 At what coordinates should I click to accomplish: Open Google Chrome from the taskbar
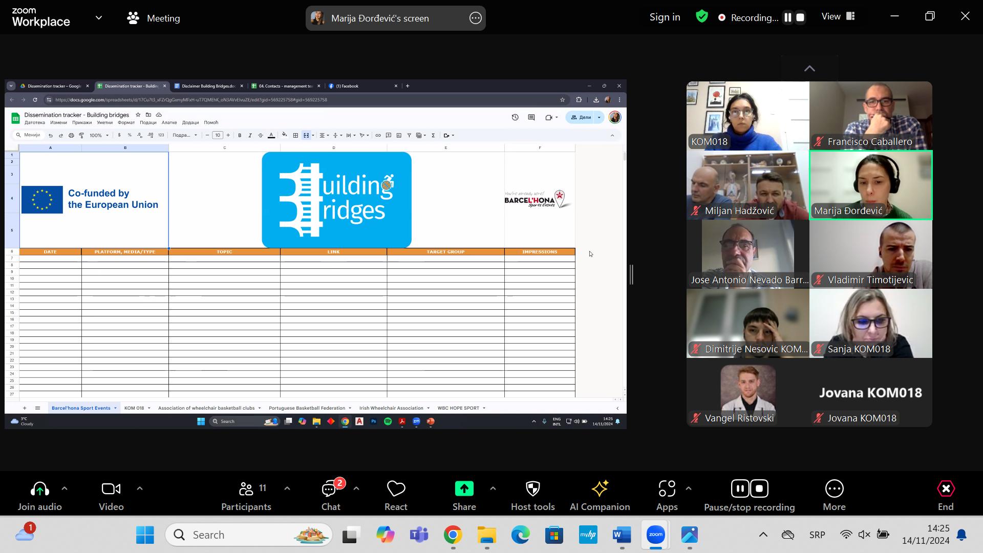click(453, 535)
